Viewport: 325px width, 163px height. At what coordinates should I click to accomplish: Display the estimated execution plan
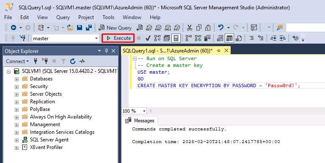[157, 38]
